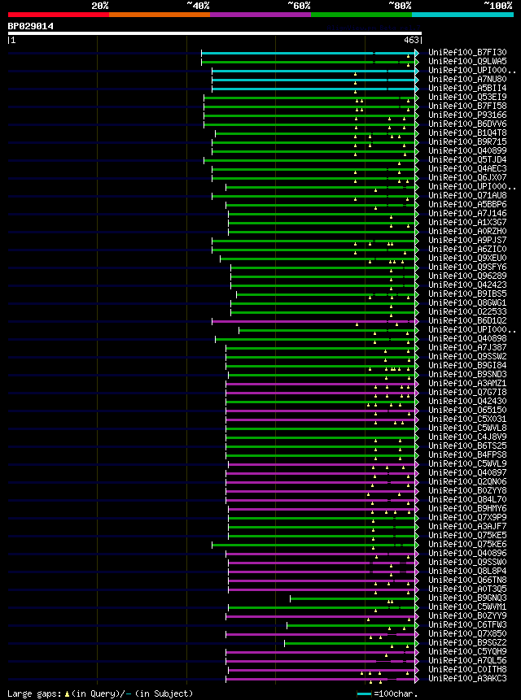Select the UniRef100_Q8L8P4 label
The height and width of the screenshot is (700, 521).
click(x=468, y=571)
